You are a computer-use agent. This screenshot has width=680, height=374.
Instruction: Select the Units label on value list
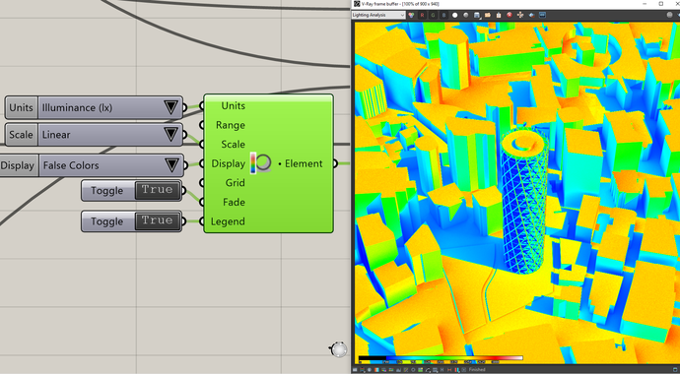(x=22, y=107)
